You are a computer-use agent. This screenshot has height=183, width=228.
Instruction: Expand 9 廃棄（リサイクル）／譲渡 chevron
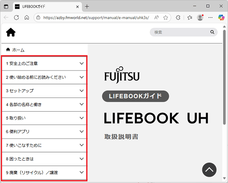[82, 172]
